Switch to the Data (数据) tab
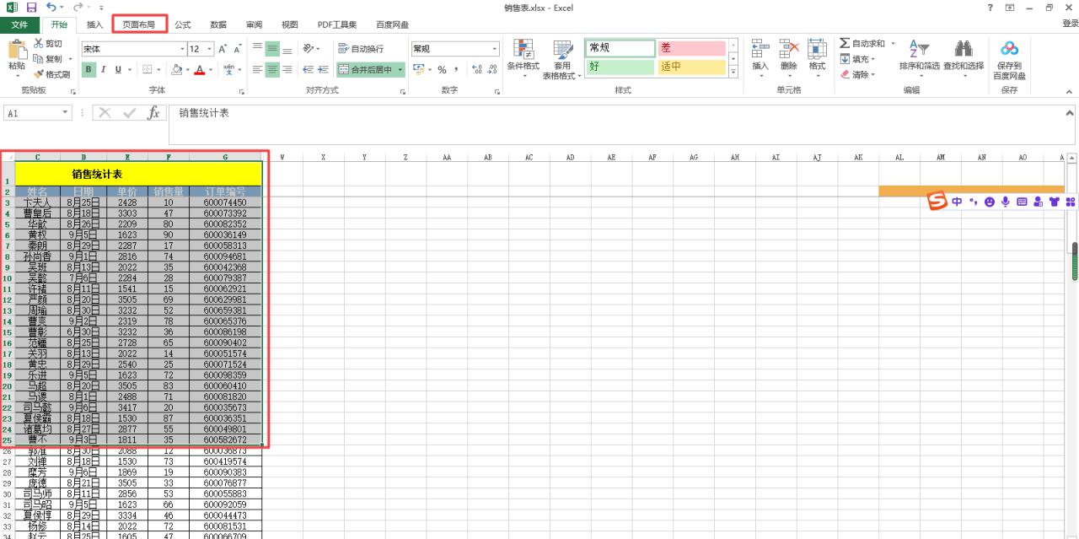Image resolution: width=1079 pixels, height=539 pixels. 218,24
